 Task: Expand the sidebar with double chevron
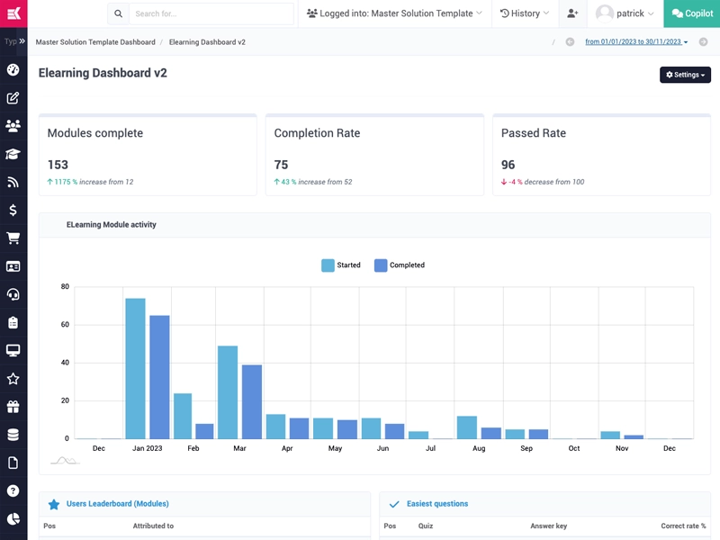pyautogui.click(x=22, y=41)
